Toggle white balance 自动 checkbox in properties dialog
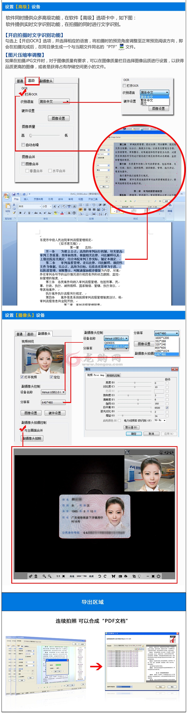 tap(167, 407)
